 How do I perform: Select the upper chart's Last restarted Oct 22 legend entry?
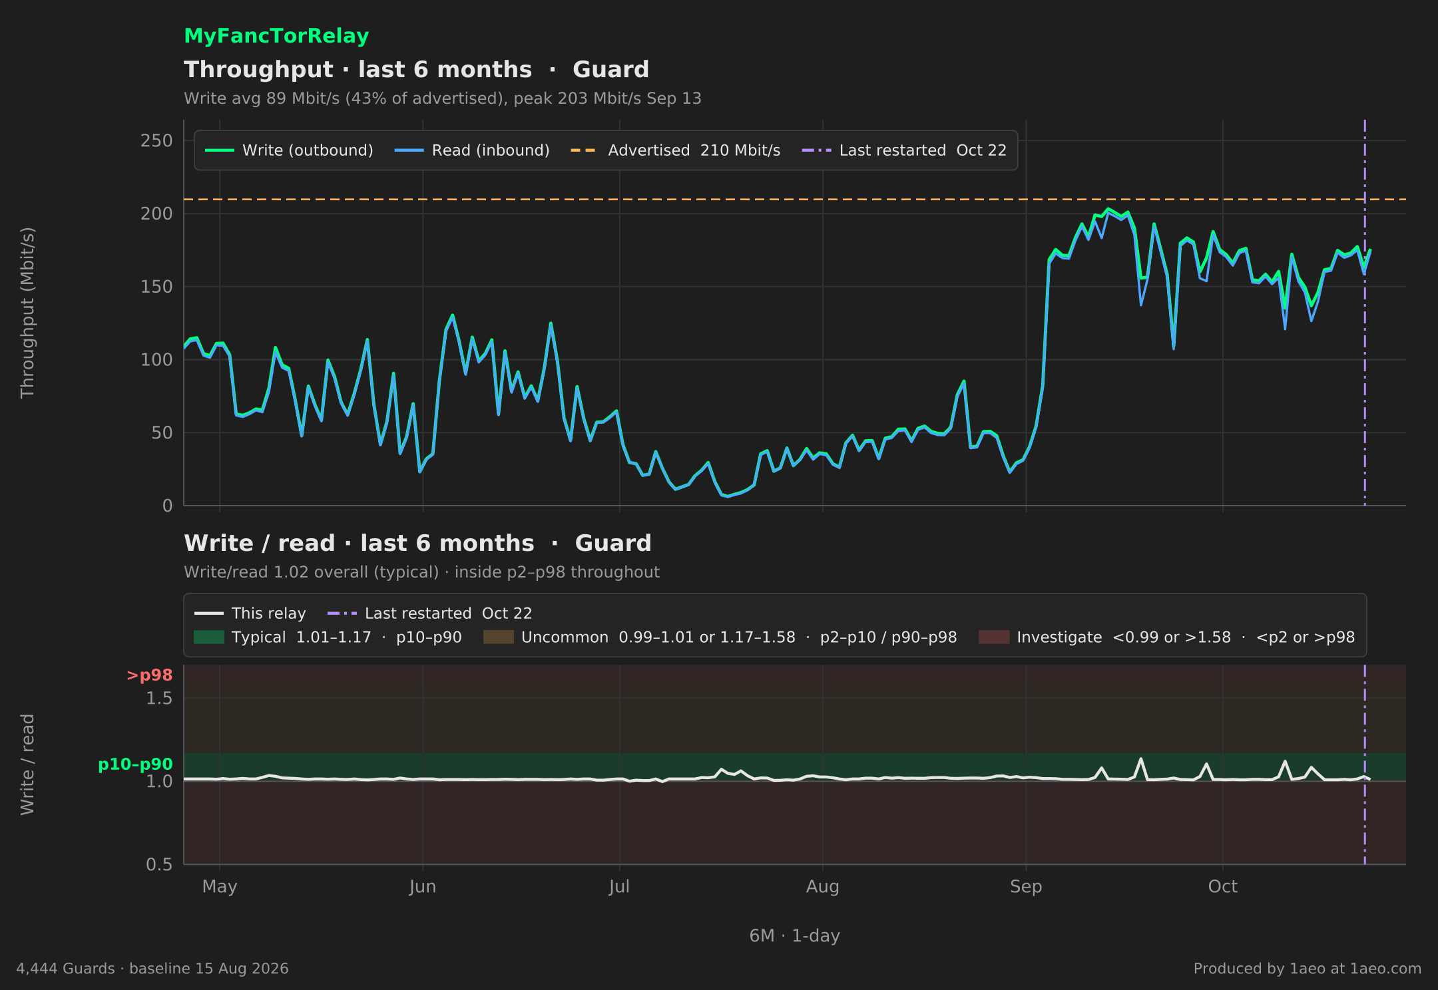[x=904, y=150]
